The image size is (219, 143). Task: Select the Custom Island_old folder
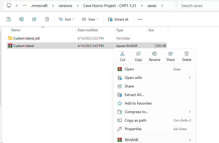coord(26,38)
